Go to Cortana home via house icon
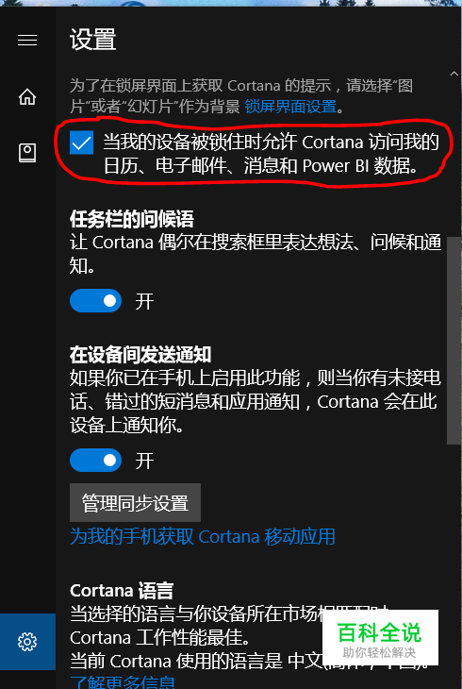This screenshot has height=689, width=462. 27,96
